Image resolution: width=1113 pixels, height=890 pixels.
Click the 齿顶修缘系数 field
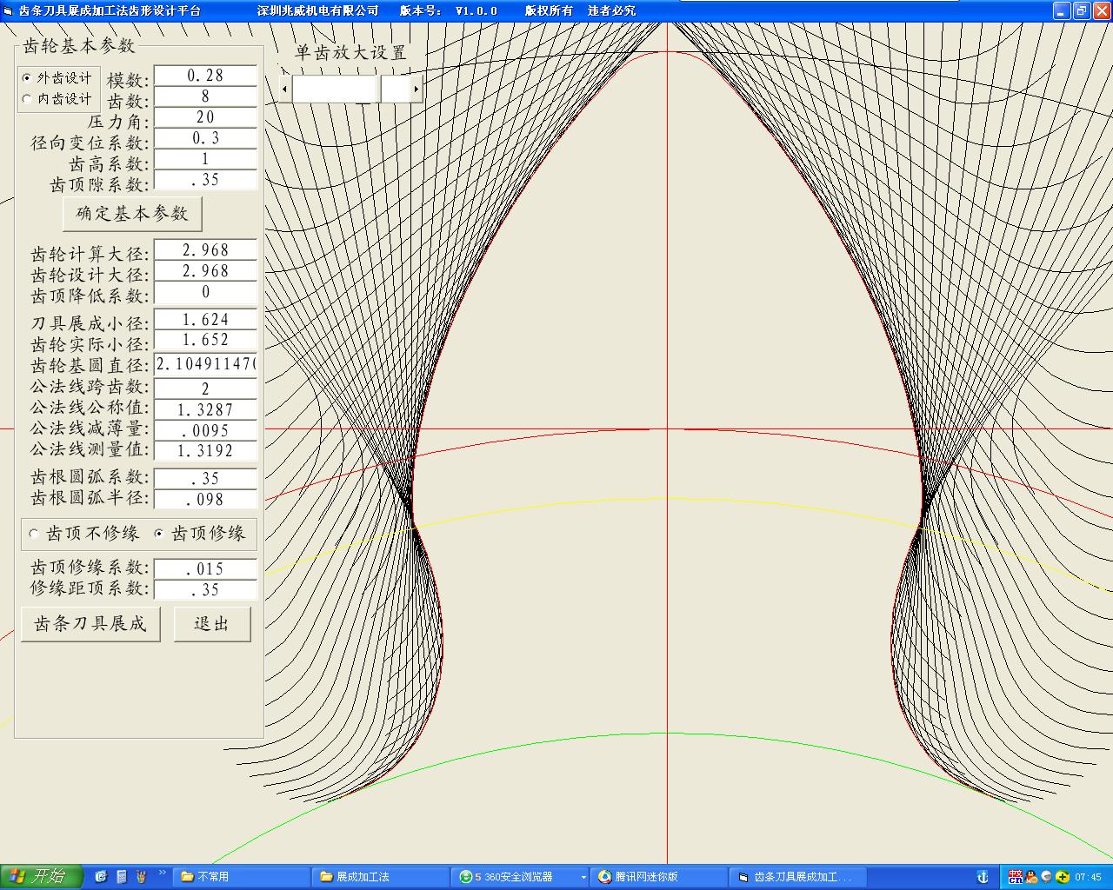pos(205,569)
